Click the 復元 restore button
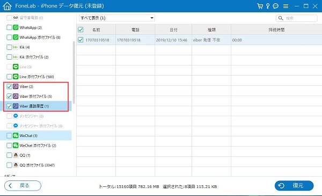Viewport: 322px width, 196px height. 294,186
